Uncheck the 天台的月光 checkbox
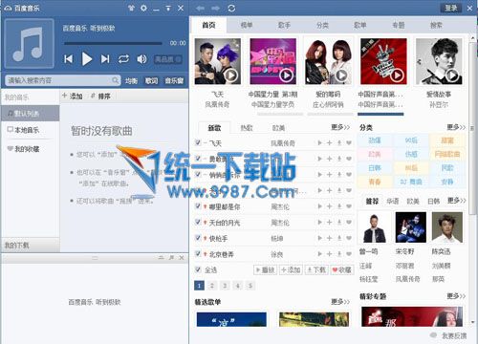This screenshot has width=478, height=344. pyautogui.click(x=198, y=222)
